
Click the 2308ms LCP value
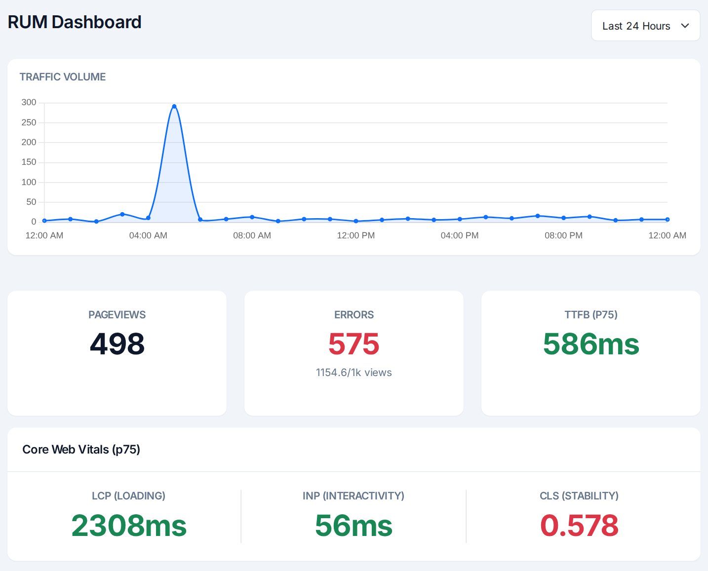pyautogui.click(x=129, y=525)
